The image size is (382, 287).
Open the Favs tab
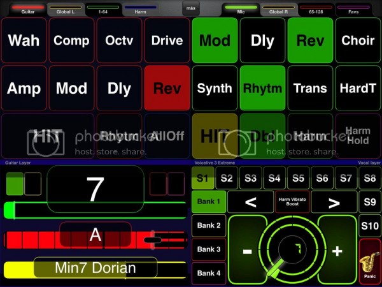[x=353, y=10]
